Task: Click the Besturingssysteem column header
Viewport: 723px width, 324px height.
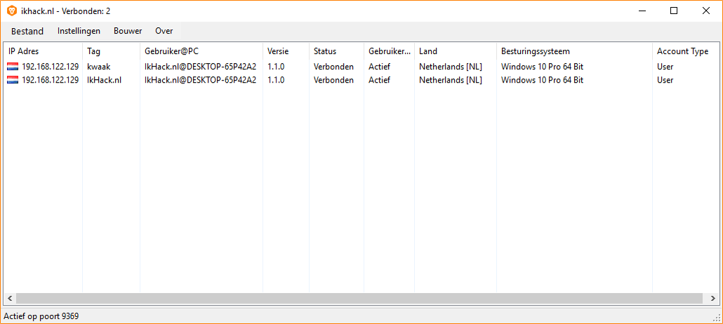Action: point(573,51)
